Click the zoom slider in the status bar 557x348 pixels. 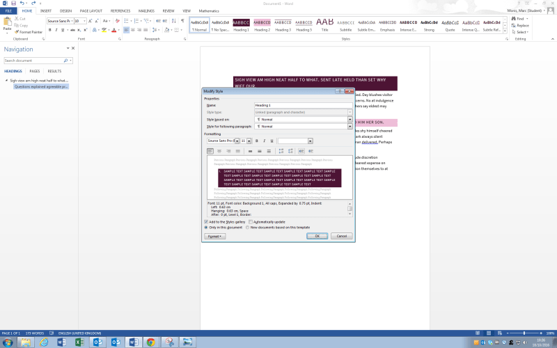(524, 333)
